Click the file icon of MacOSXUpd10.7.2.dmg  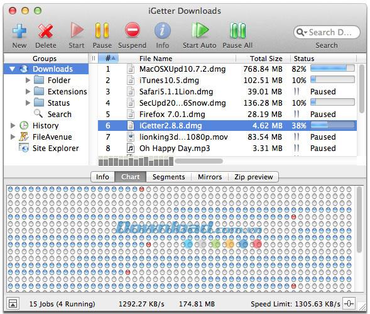pyautogui.click(x=131, y=69)
